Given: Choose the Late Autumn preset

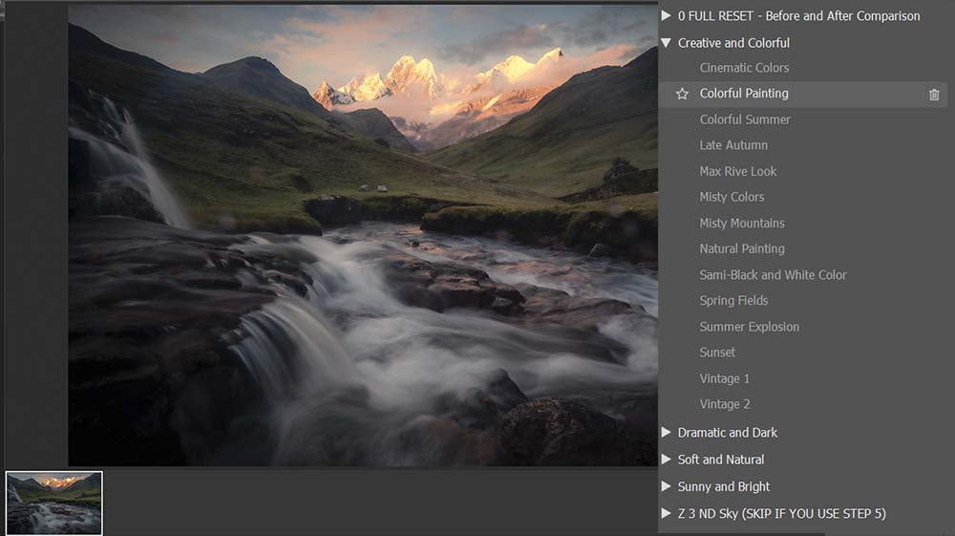Looking at the screenshot, I should click(733, 145).
